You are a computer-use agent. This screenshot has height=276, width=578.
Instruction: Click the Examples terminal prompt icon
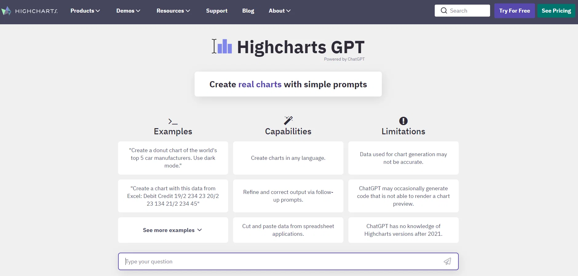pyautogui.click(x=173, y=121)
